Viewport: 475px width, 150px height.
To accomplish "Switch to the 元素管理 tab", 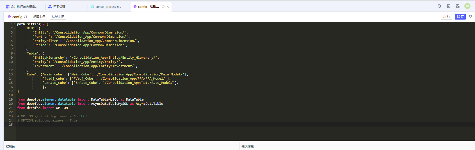I will (59, 7).
